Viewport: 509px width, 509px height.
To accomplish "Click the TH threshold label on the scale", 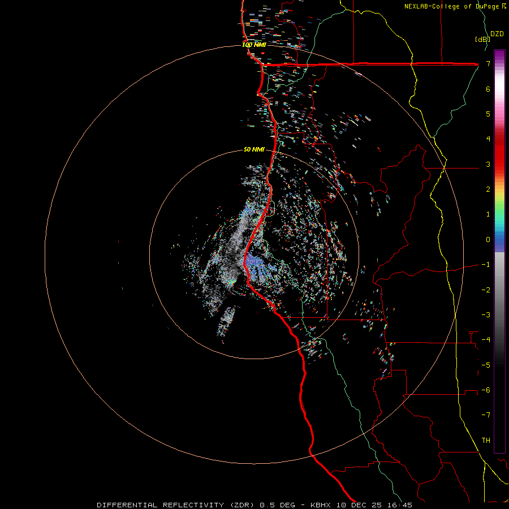I will tap(486, 441).
